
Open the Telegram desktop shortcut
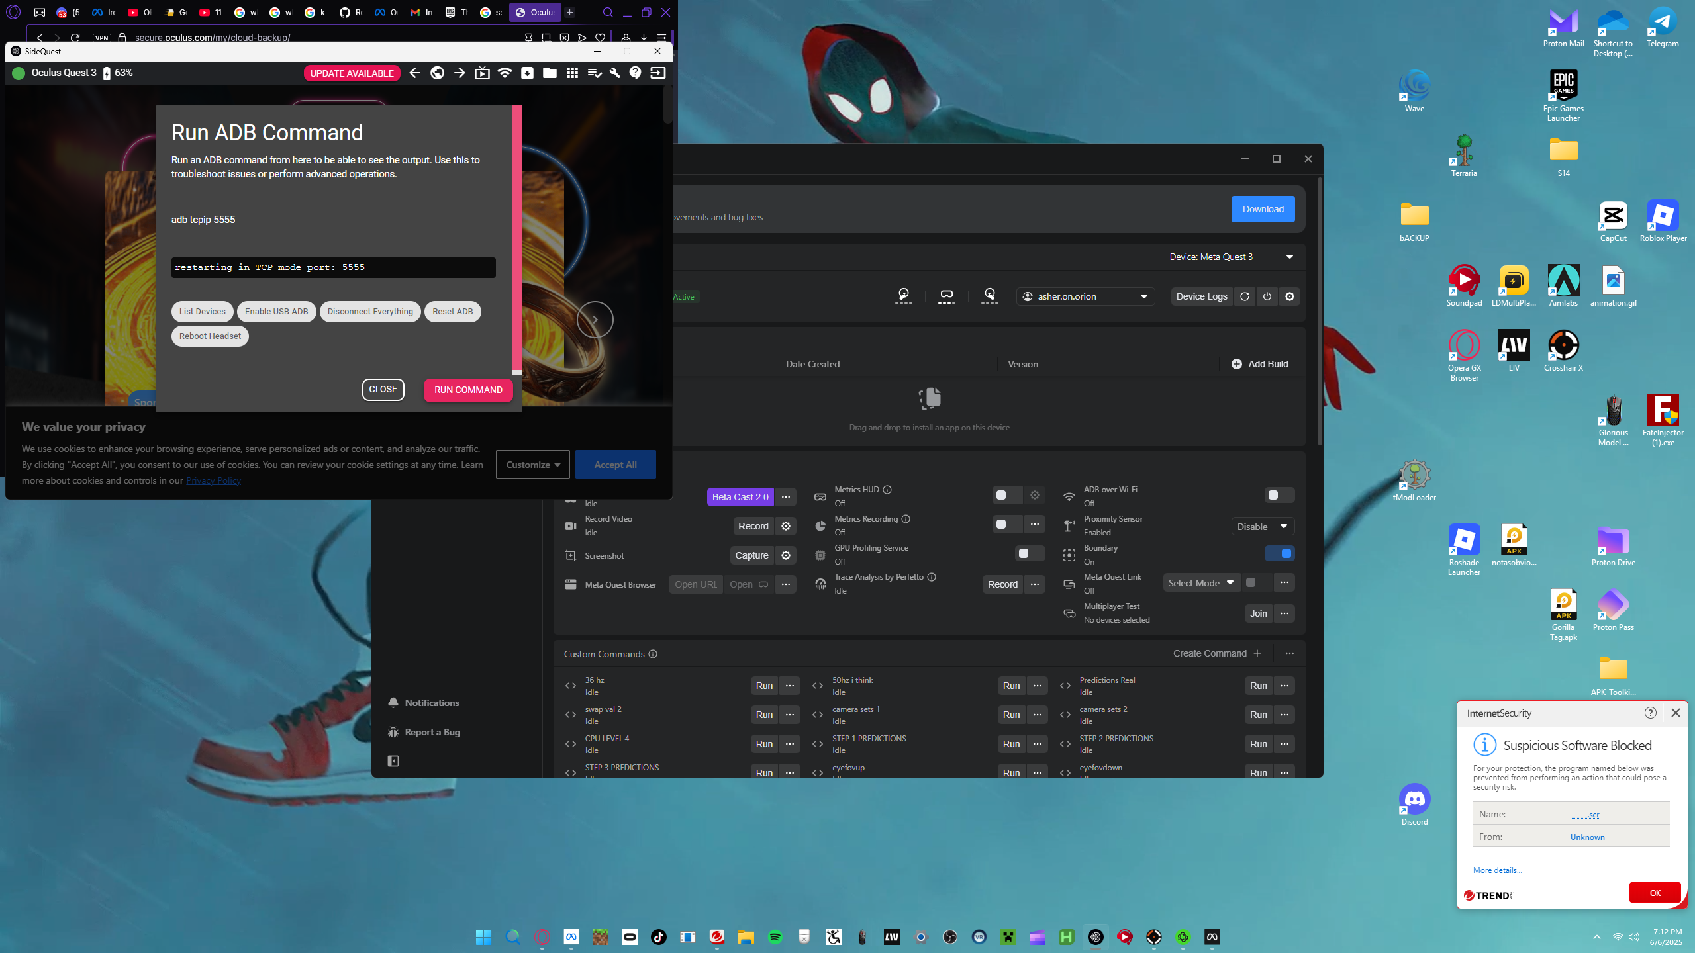(1663, 26)
